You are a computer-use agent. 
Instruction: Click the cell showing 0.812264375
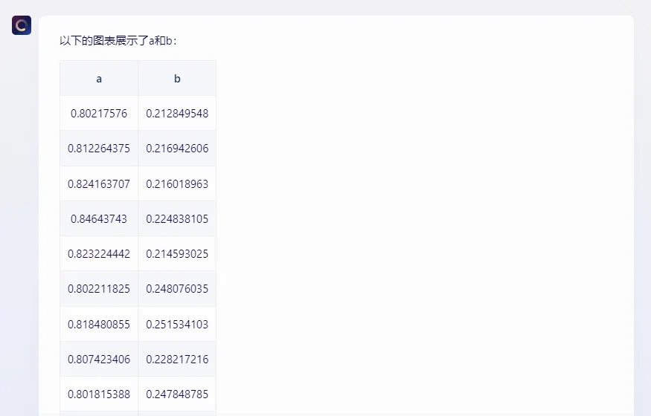point(99,149)
